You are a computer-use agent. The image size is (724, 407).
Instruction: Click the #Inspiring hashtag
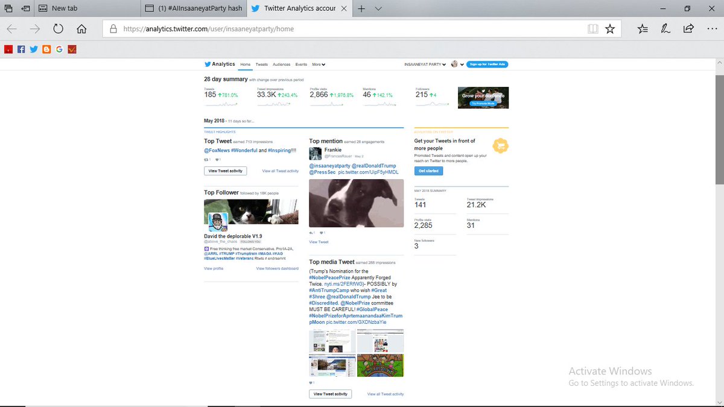pyautogui.click(x=278, y=150)
